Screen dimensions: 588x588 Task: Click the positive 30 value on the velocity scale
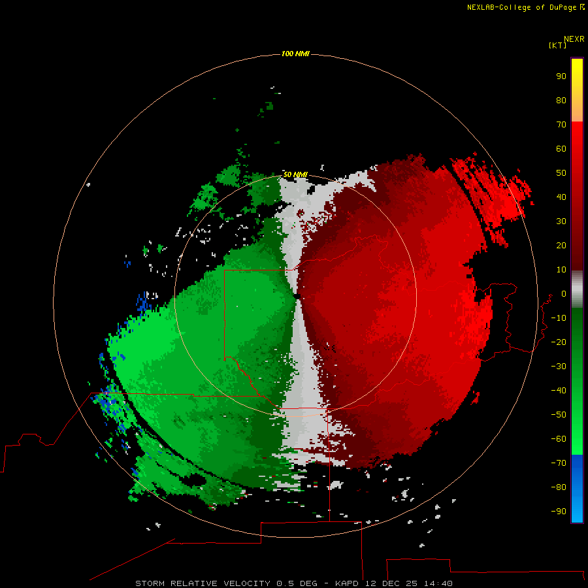coord(561,221)
